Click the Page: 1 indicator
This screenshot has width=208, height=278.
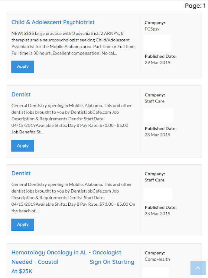[x=195, y=6]
